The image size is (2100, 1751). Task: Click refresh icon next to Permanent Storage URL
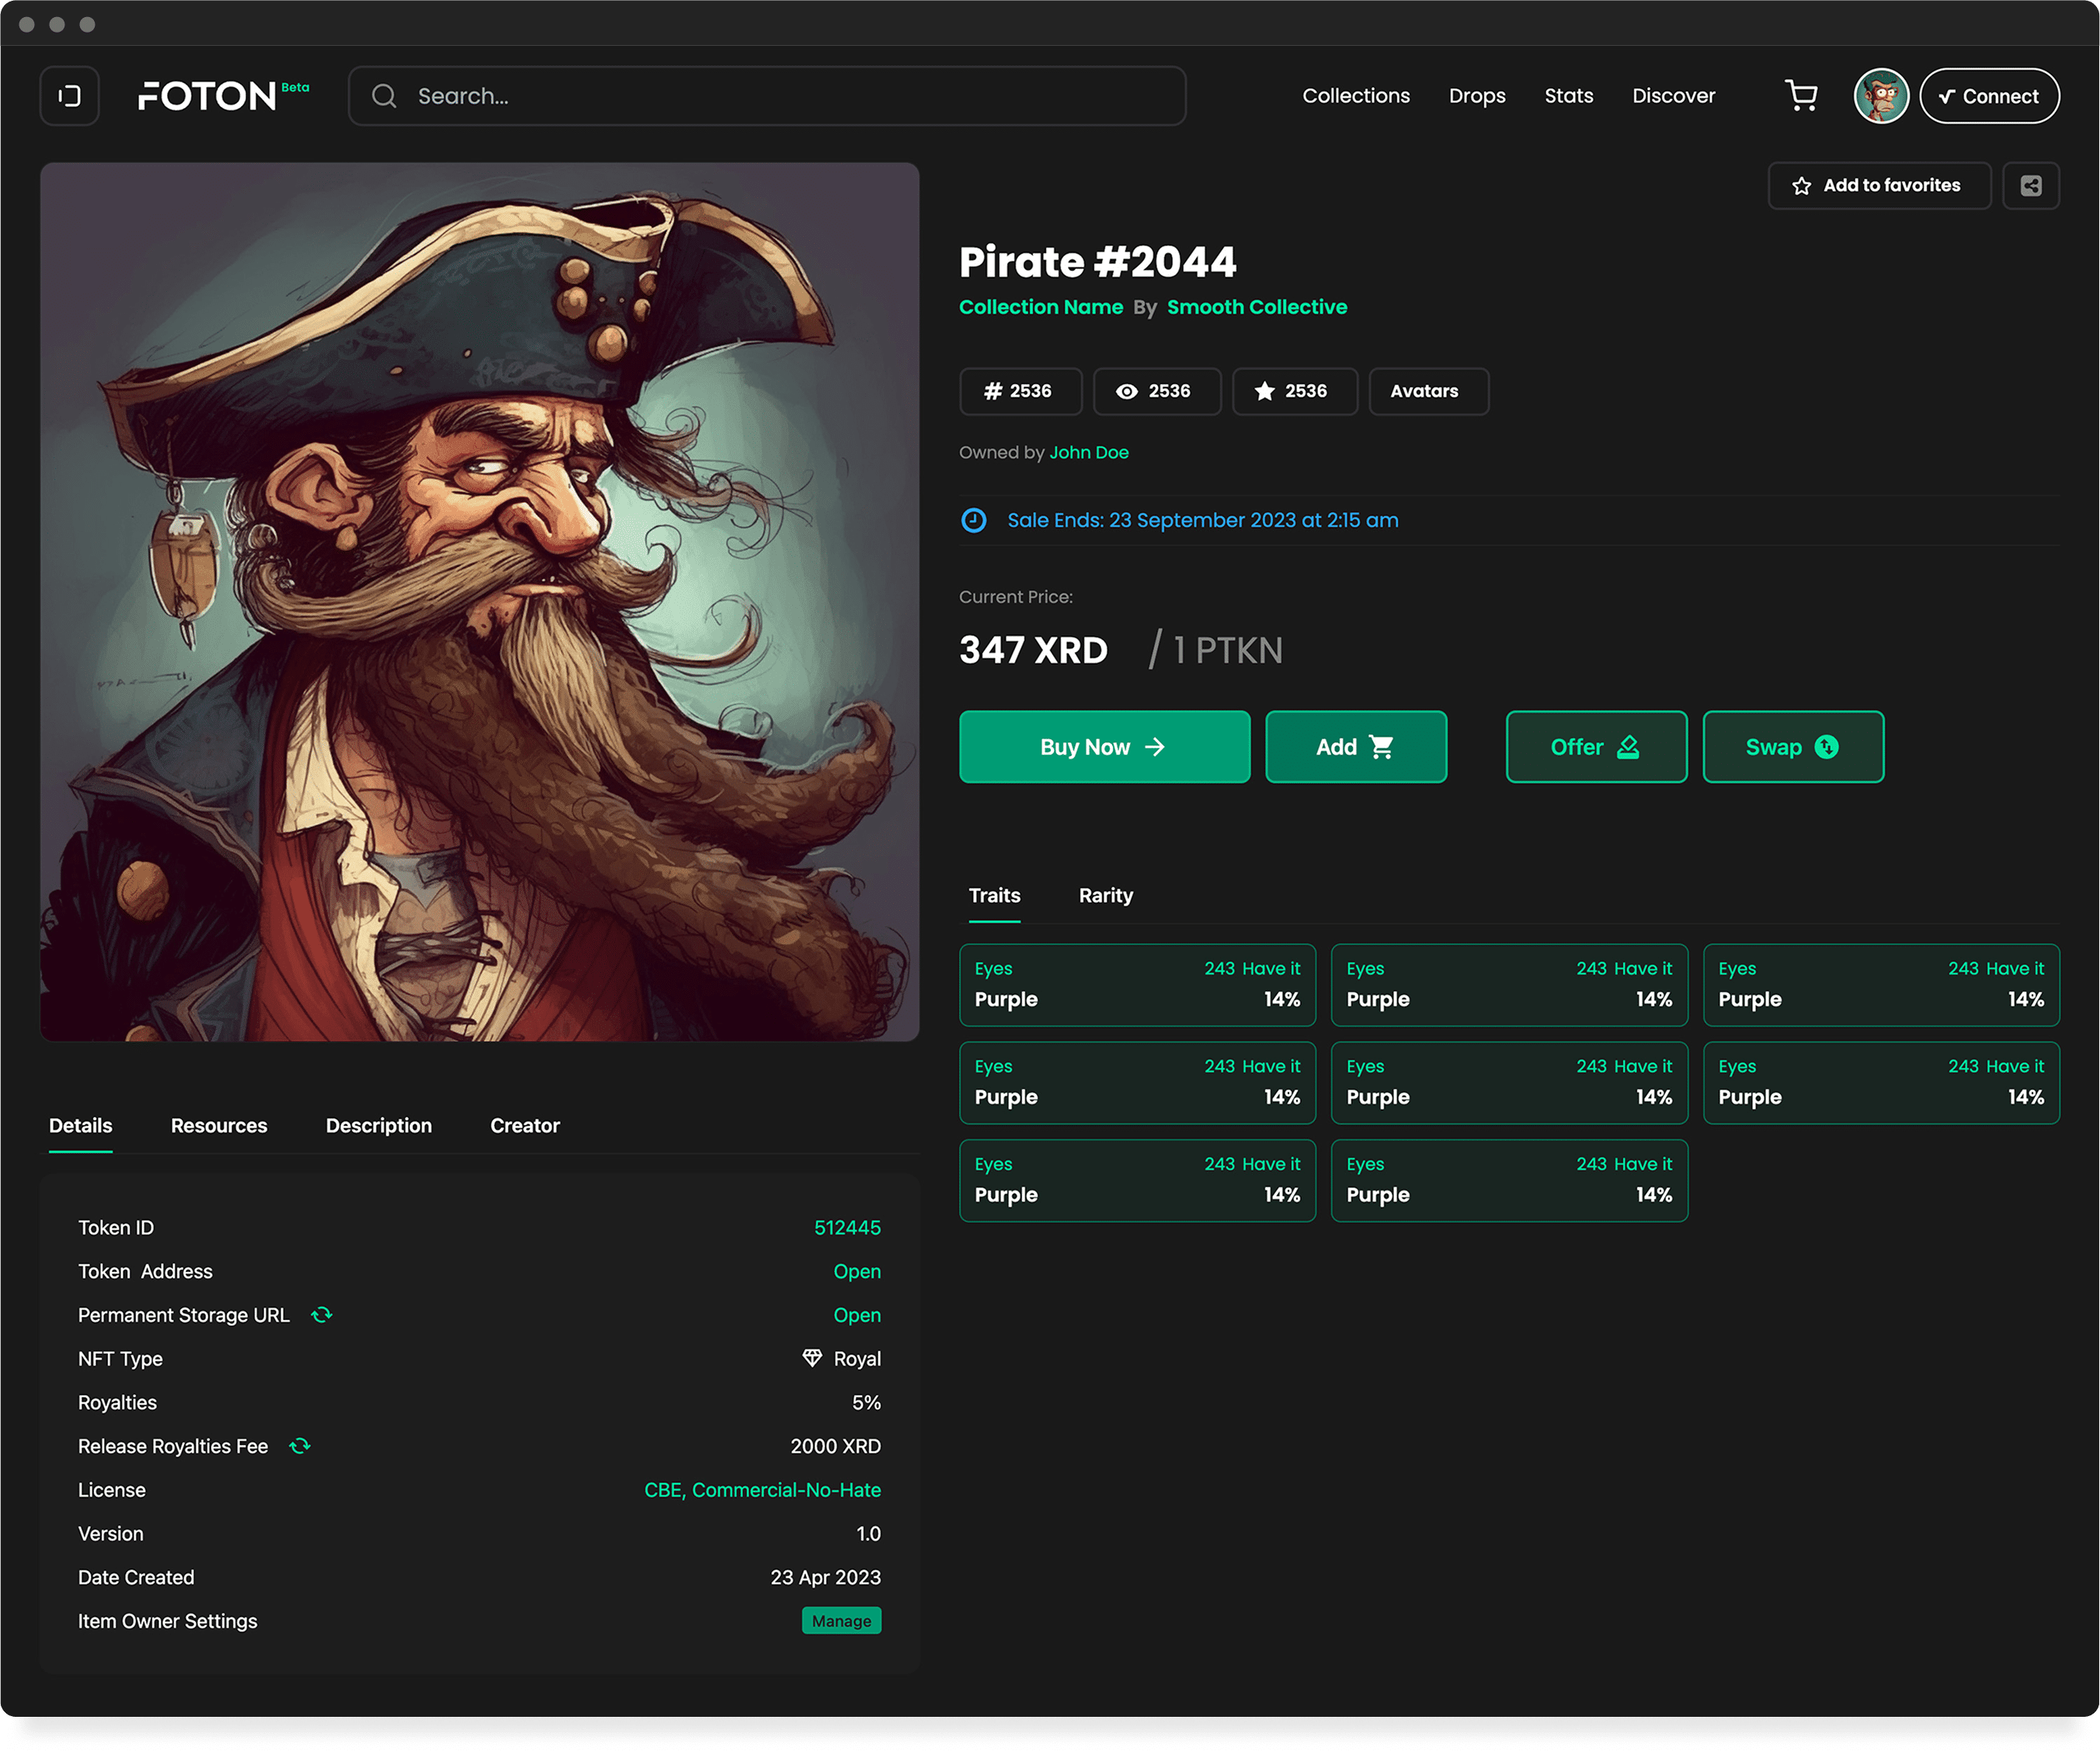pos(322,1315)
